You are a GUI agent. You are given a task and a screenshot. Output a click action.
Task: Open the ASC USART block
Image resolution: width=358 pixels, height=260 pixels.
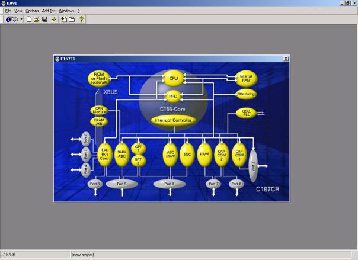(x=170, y=155)
